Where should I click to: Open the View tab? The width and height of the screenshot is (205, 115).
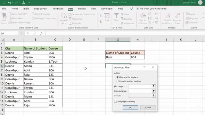(x=93, y=9)
